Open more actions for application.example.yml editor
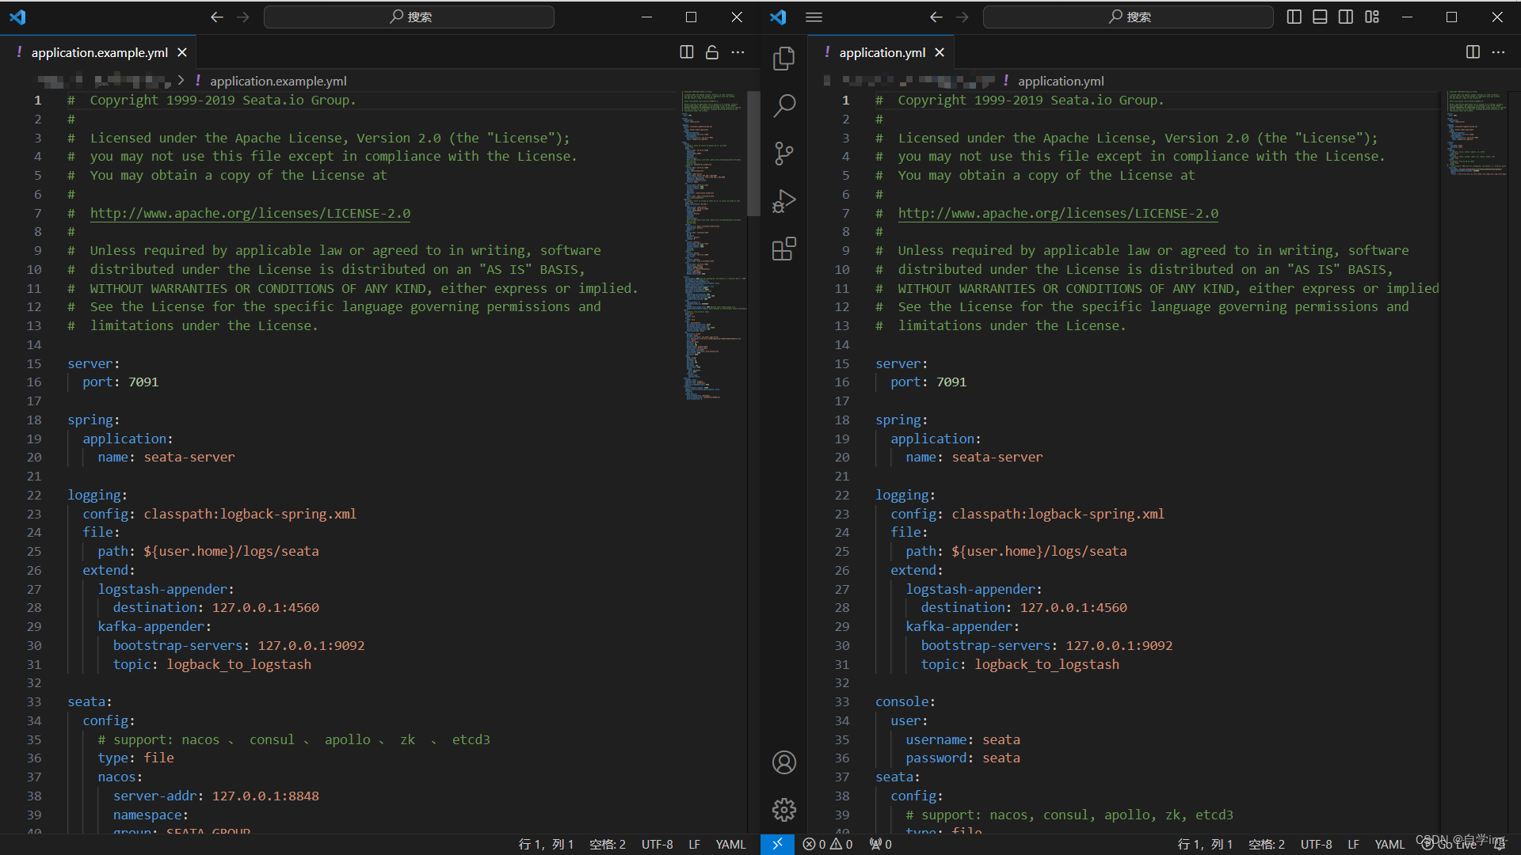The height and width of the screenshot is (855, 1521). (x=738, y=52)
